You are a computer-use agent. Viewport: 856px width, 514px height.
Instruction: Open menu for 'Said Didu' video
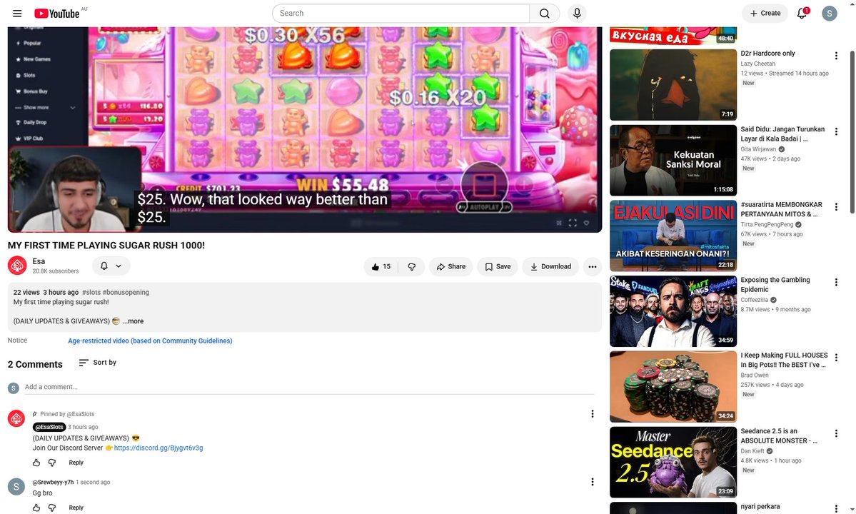click(x=836, y=131)
